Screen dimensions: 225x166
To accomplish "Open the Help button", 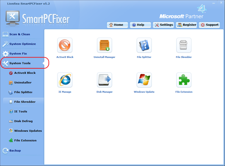I will click(140, 25).
